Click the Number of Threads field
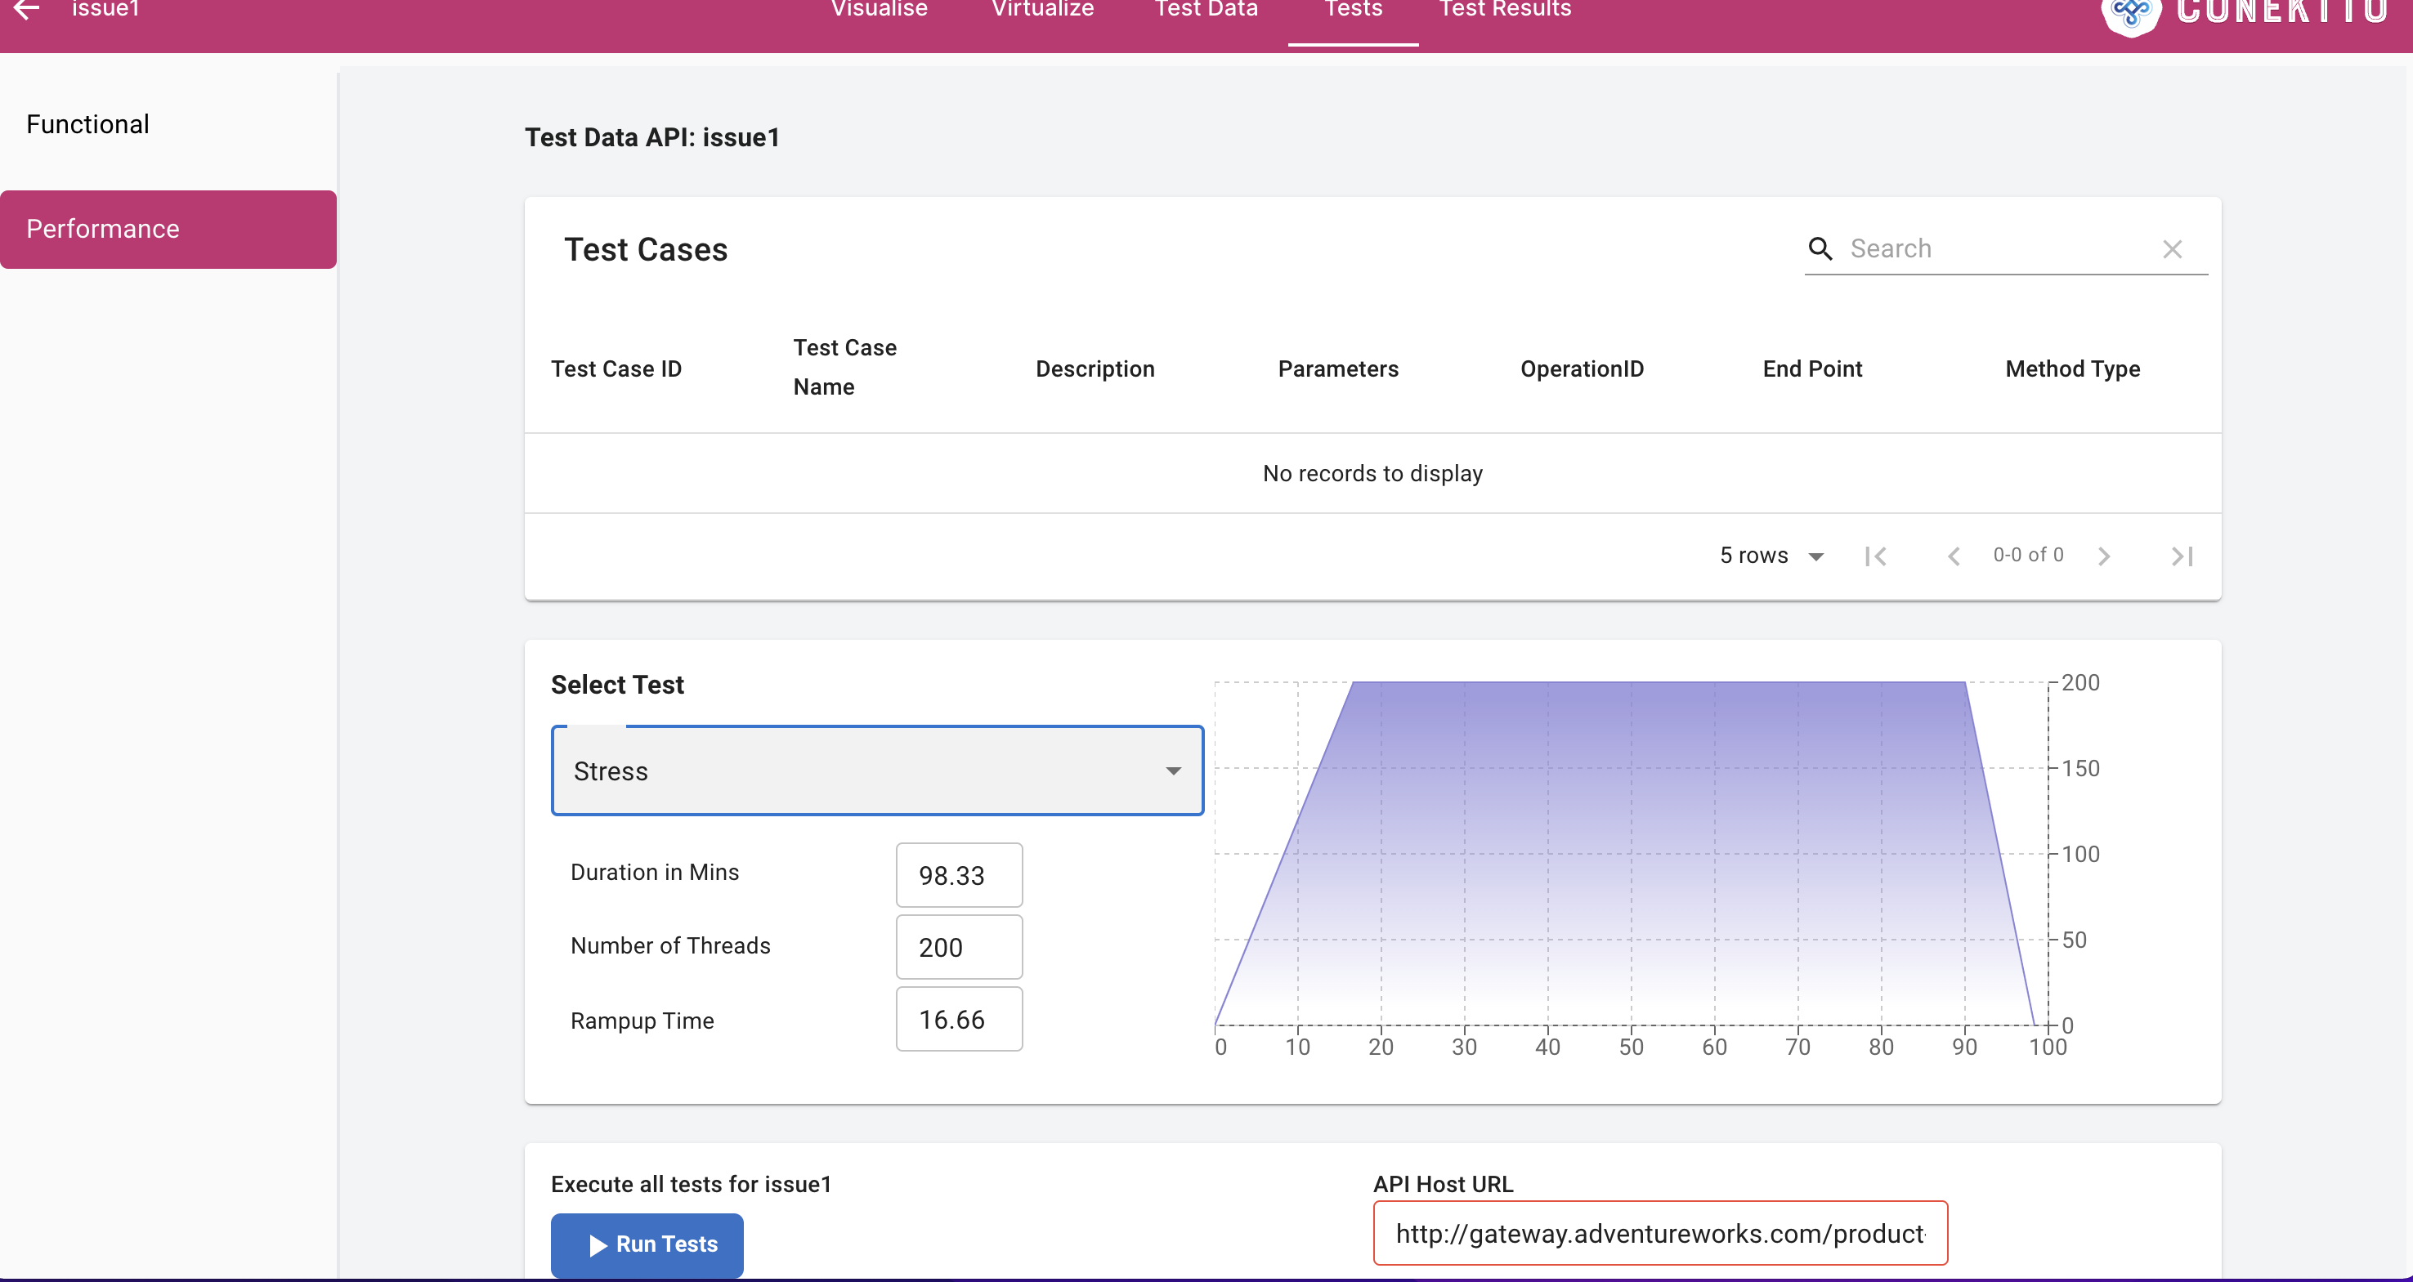The image size is (2413, 1282). pos(959,947)
